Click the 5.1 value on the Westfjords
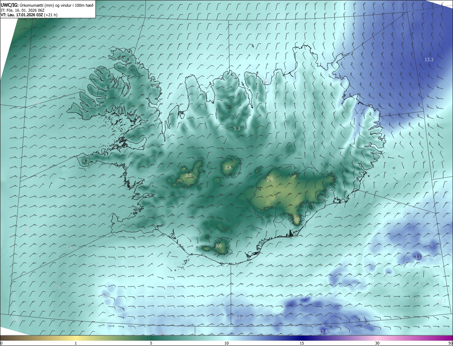 coord(108,88)
